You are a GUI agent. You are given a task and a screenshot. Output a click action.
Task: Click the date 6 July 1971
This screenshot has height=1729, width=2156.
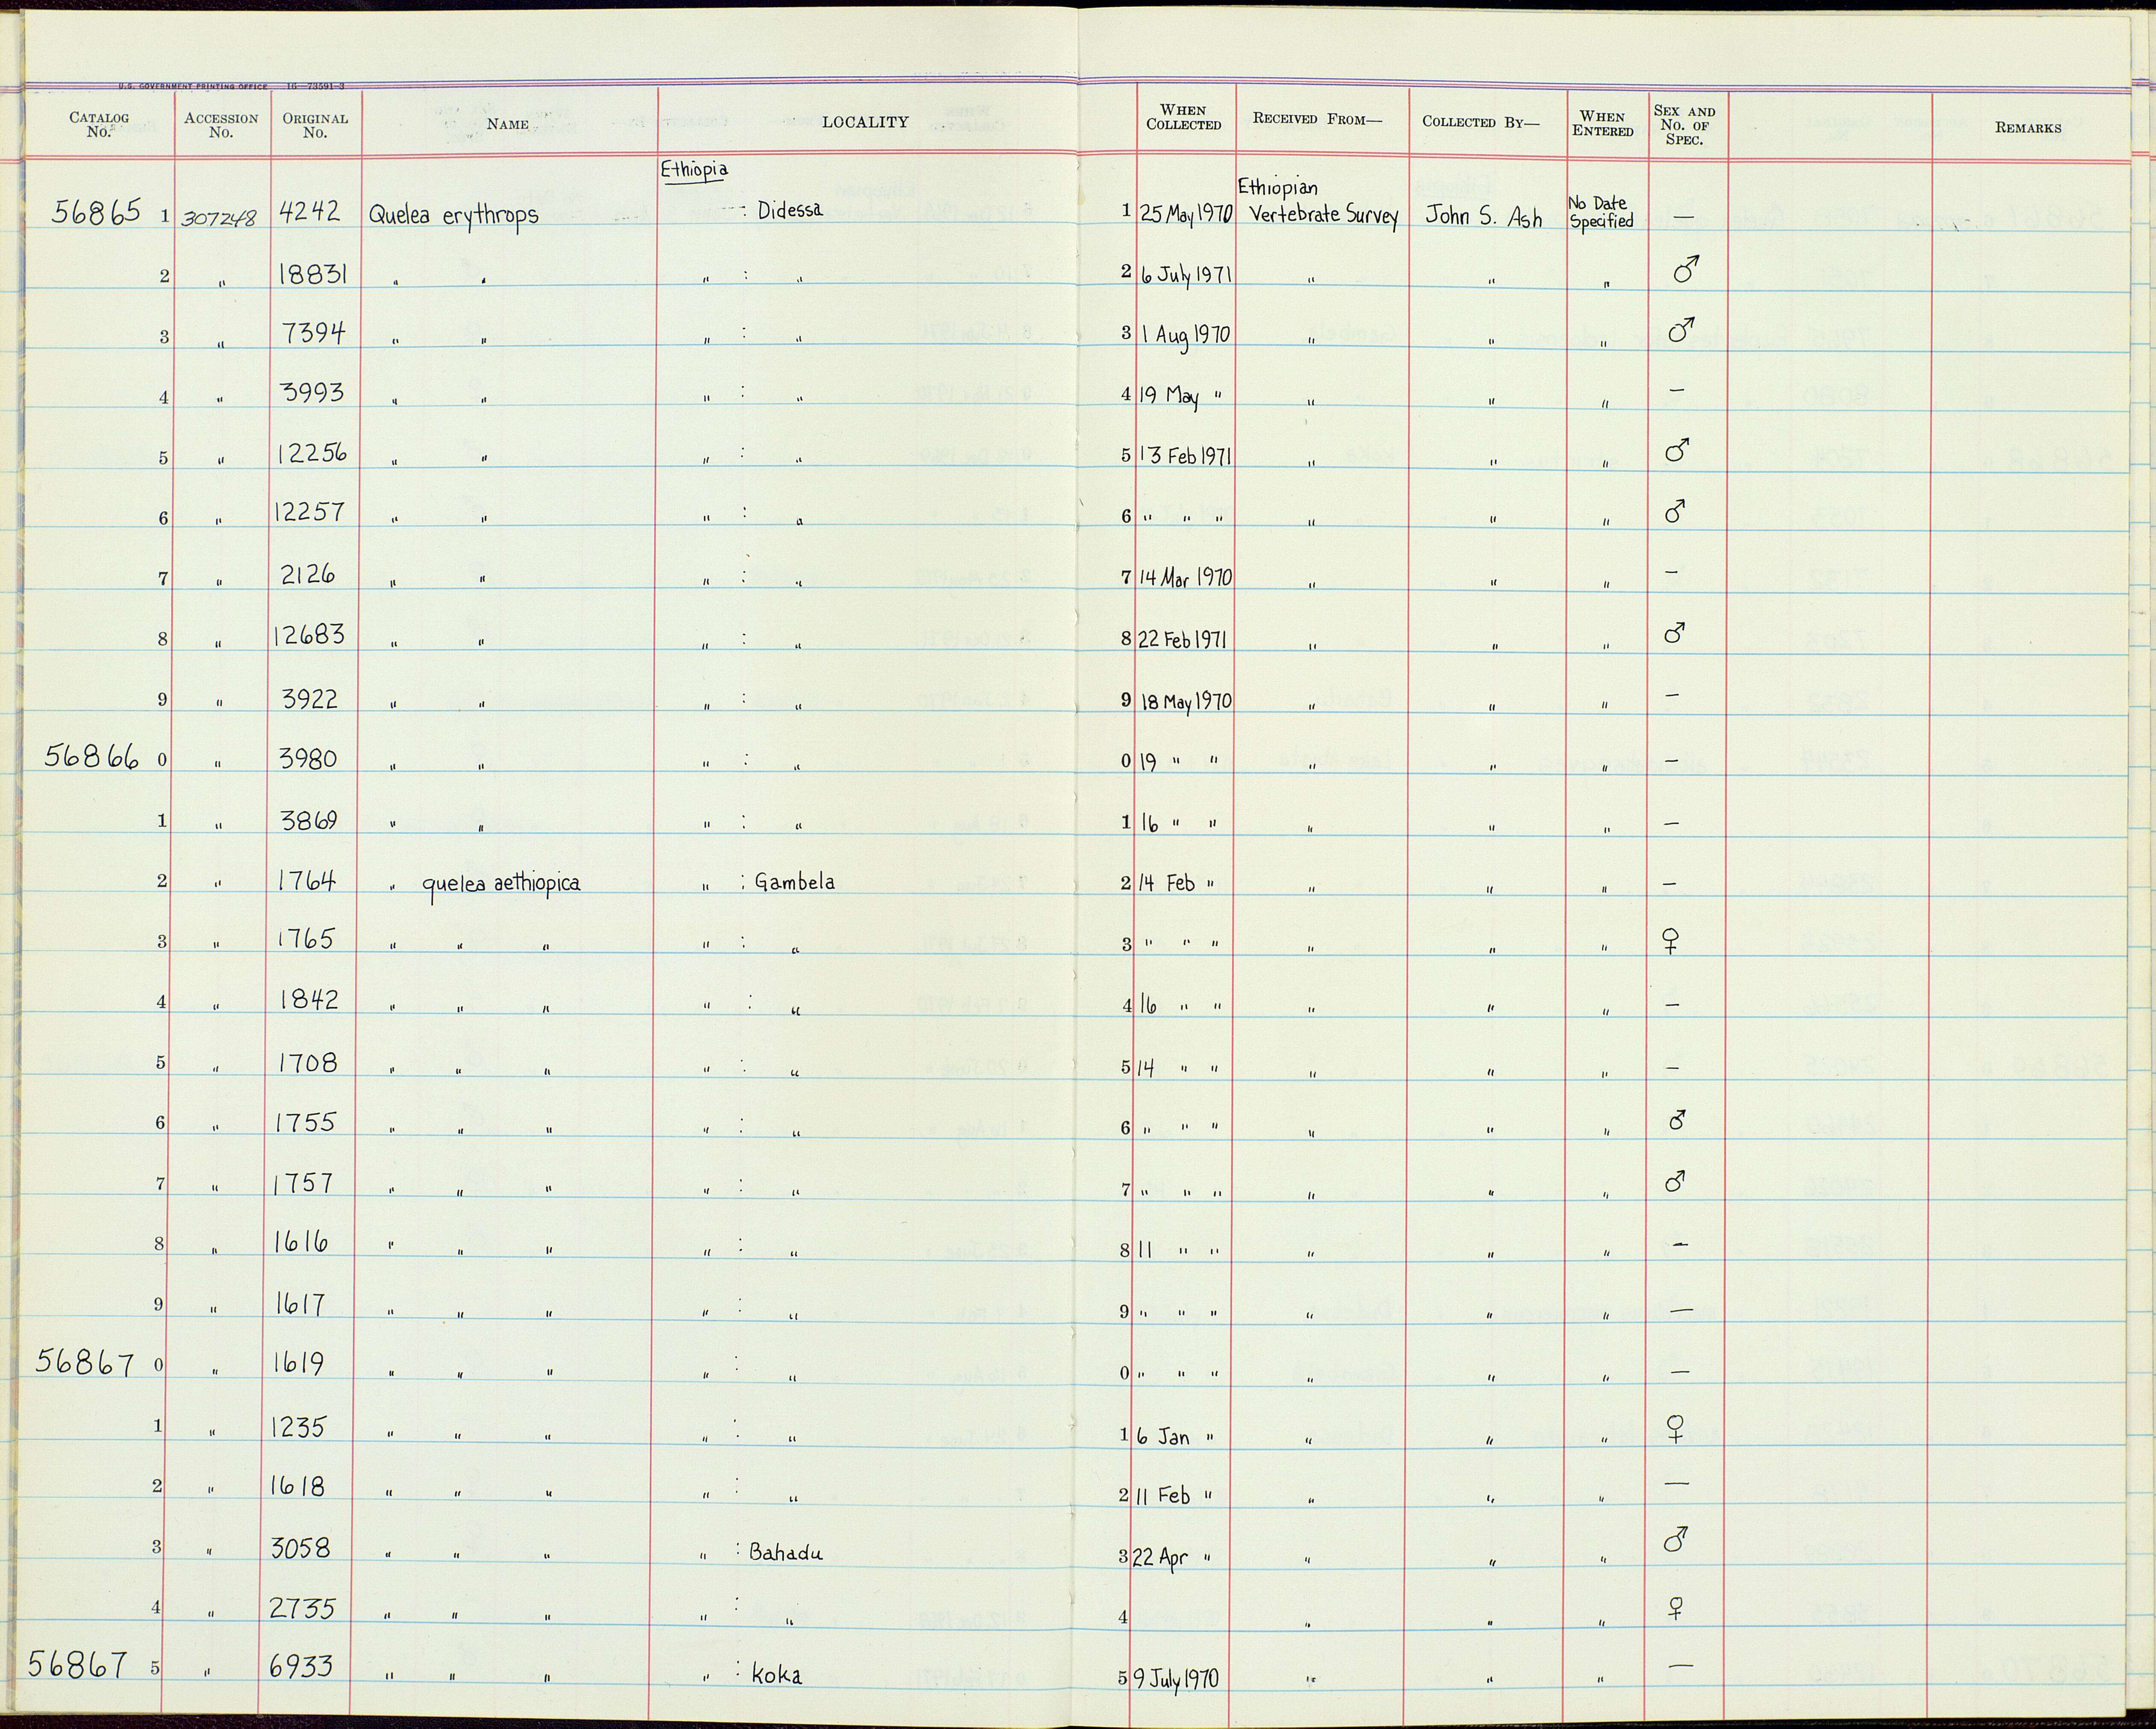tap(1186, 275)
